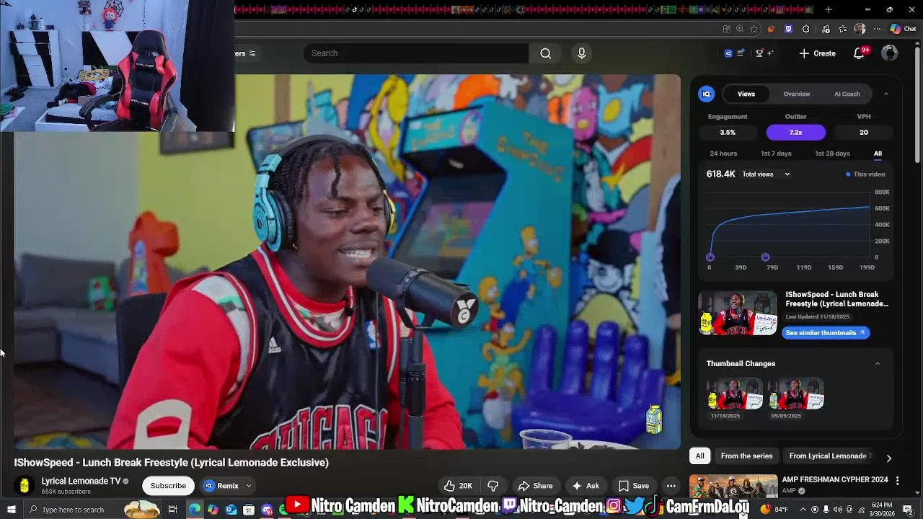Click first marker on views chart

point(710,257)
